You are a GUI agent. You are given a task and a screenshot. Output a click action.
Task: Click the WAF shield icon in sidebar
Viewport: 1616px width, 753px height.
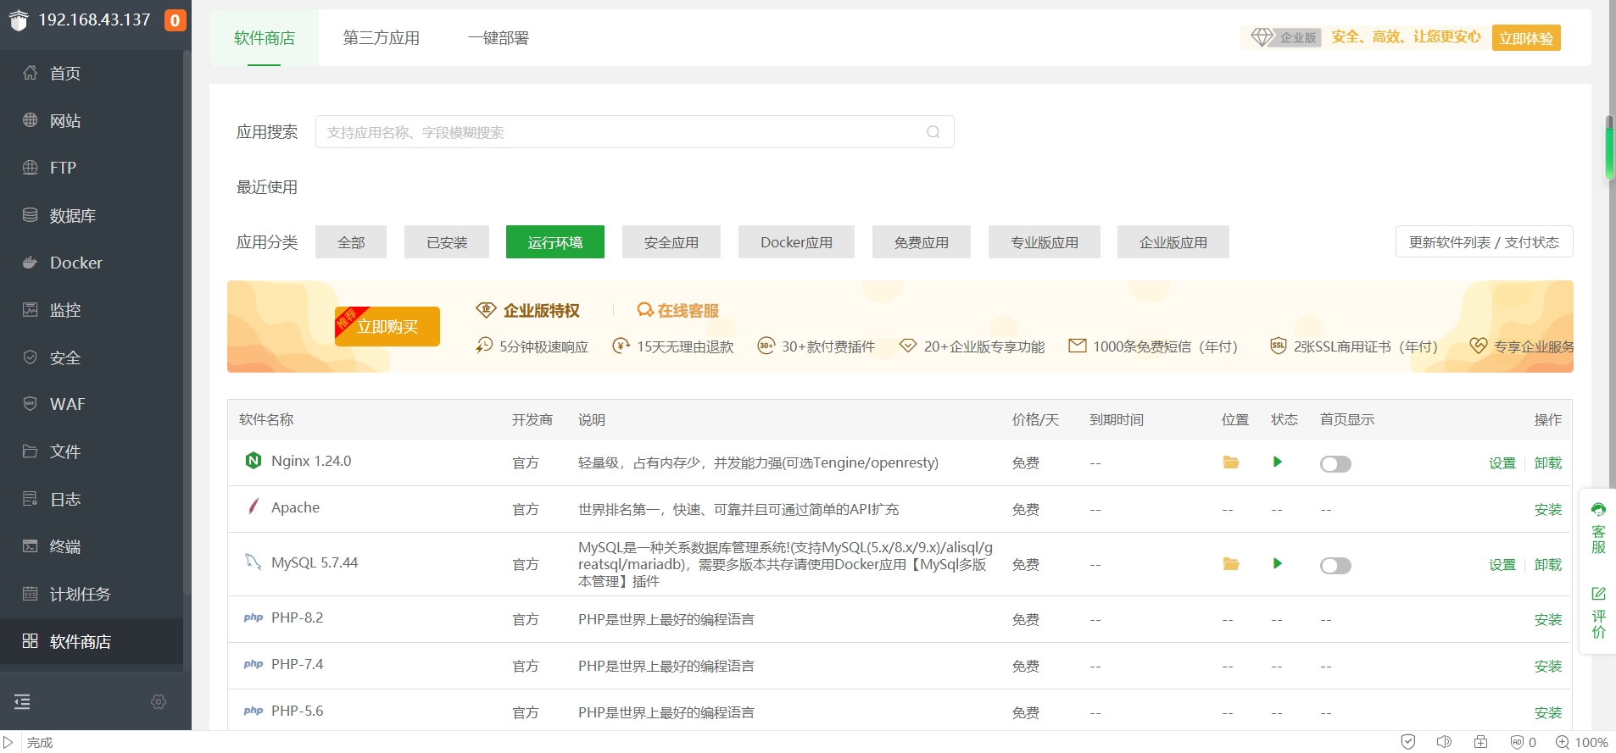(31, 404)
